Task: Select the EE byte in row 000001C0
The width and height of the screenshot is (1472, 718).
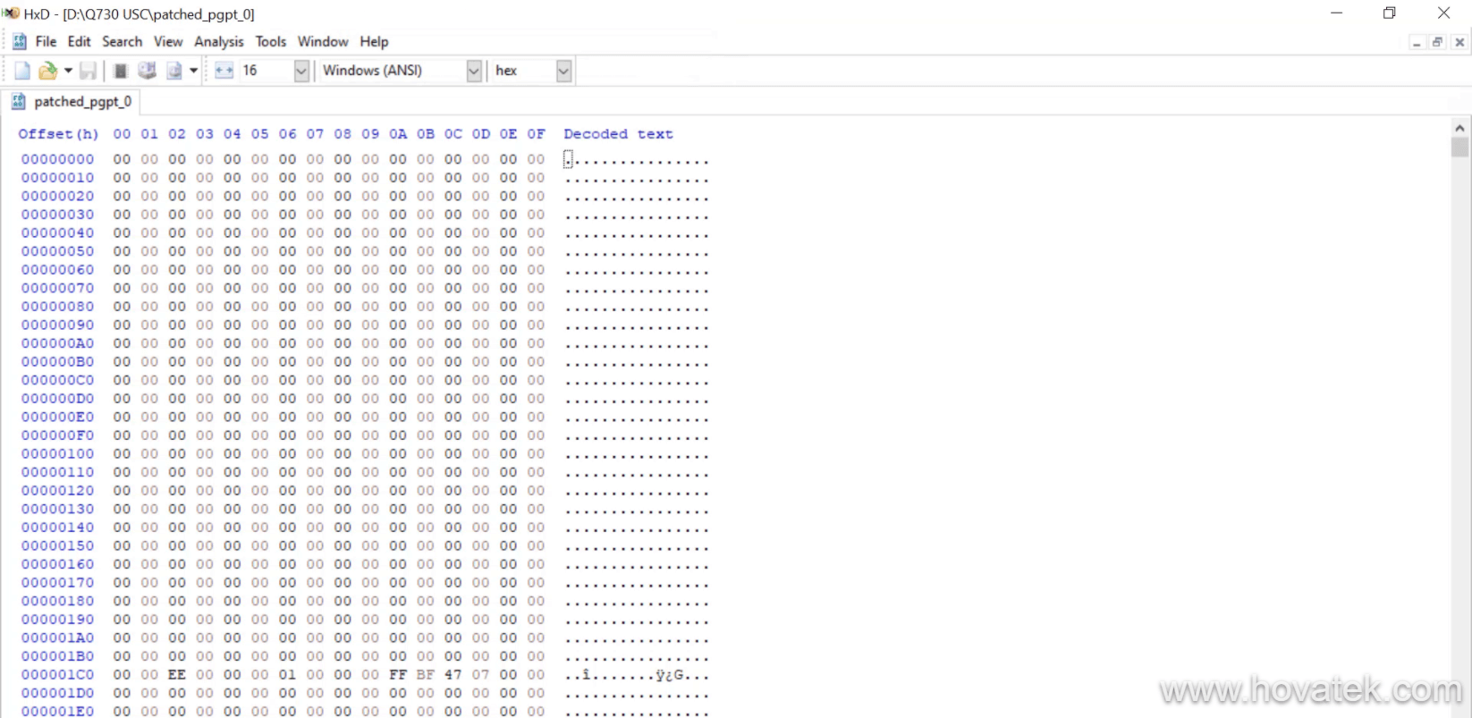Action: [177, 675]
